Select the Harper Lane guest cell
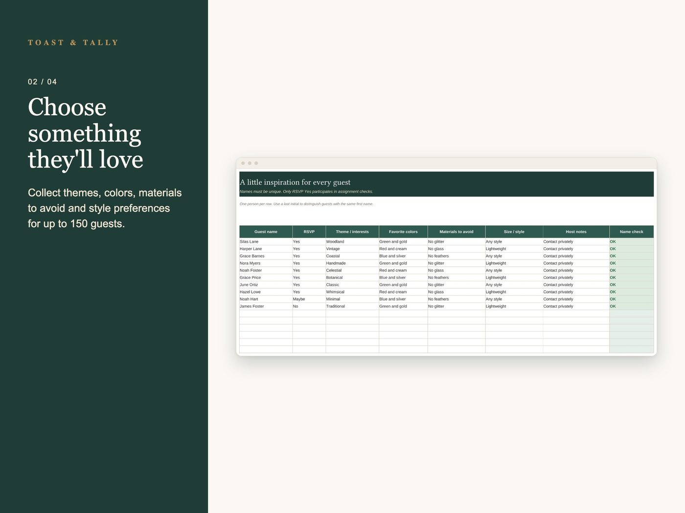The image size is (685, 513). (266, 249)
